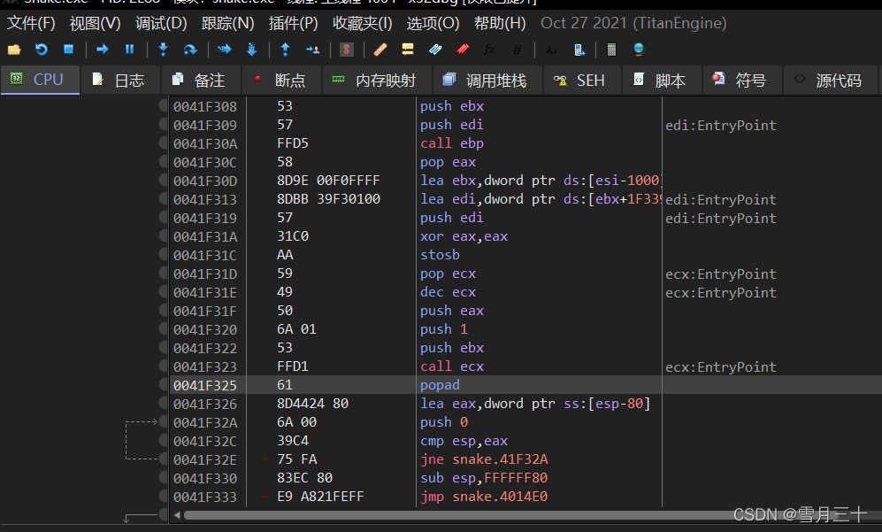Open the red bookmarks icon
Image resolution: width=882 pixels, height=532 pixels.
(463, 50)
